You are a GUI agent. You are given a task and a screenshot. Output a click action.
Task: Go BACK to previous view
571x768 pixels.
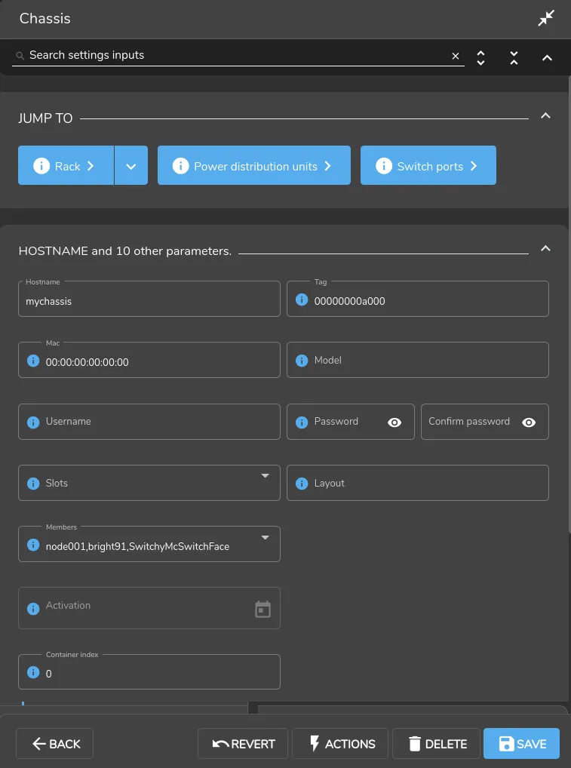point(55,744)
